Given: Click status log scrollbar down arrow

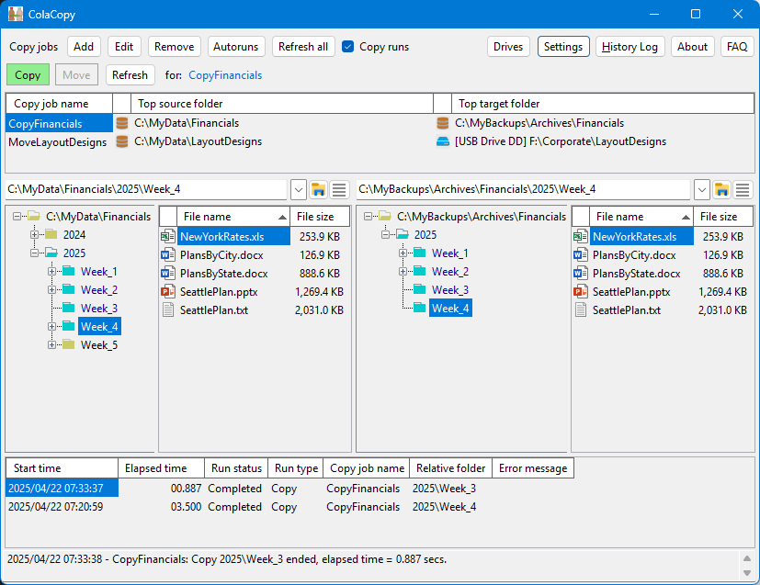Looking at the screenshot, I should [747, 573].
